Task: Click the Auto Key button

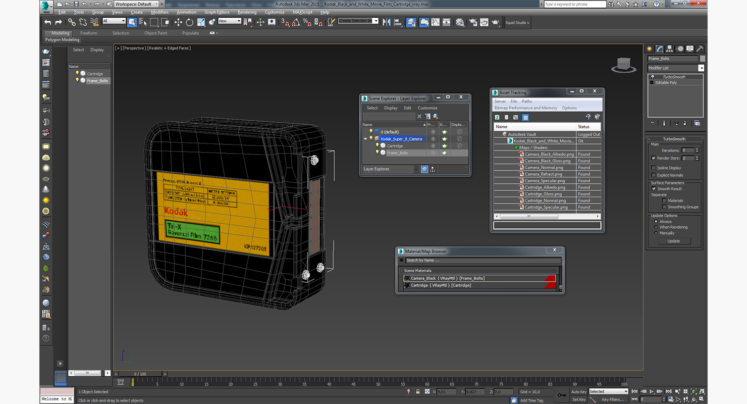Action: tap(579, 392)
